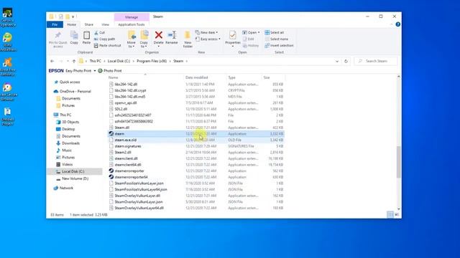Open the Application Tools tab
This screenshot has width=460, height=258.
[x=132, y=24]
